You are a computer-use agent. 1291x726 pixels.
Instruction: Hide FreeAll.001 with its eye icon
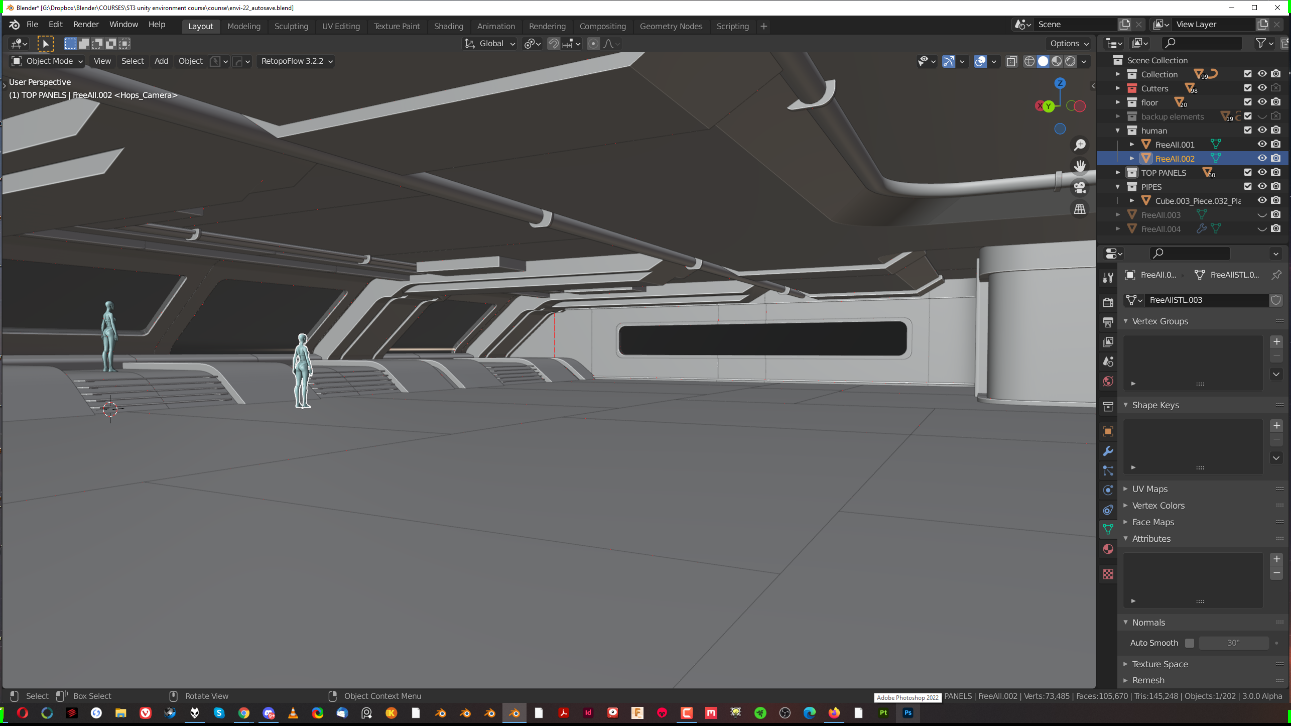coord(1261,144)
